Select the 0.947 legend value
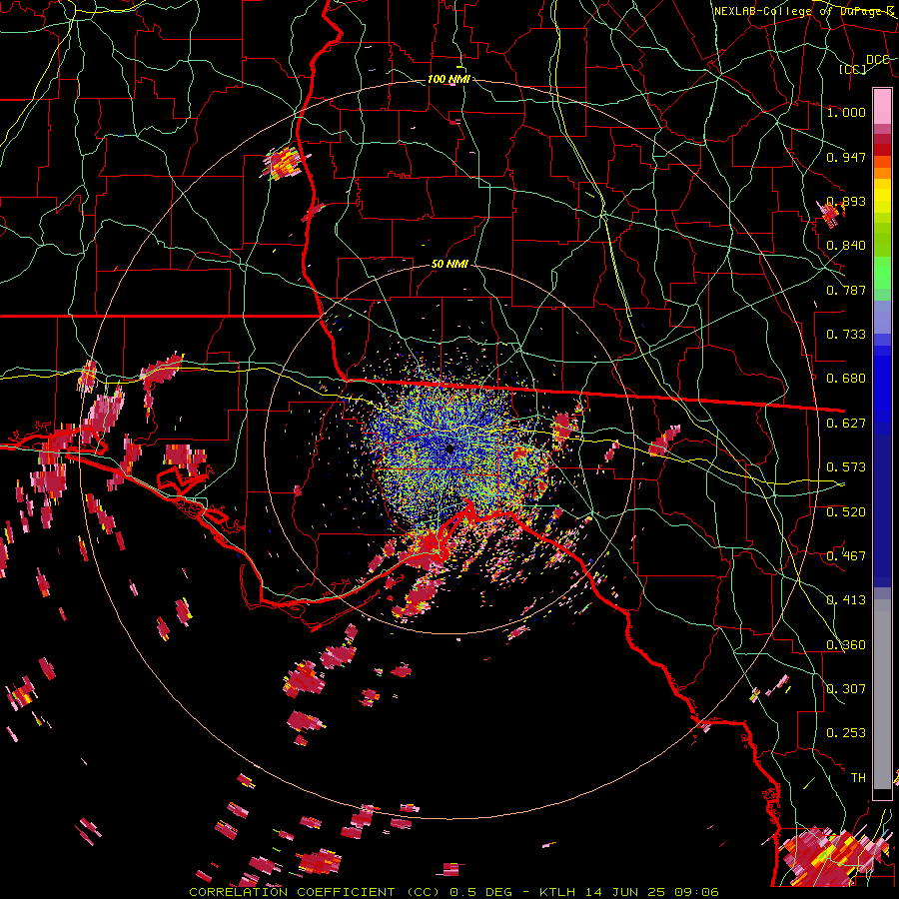Viewport: 899px width, 899px height. point(846,157)
